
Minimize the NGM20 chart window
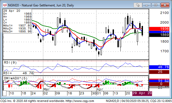click(x=147, y=5)
